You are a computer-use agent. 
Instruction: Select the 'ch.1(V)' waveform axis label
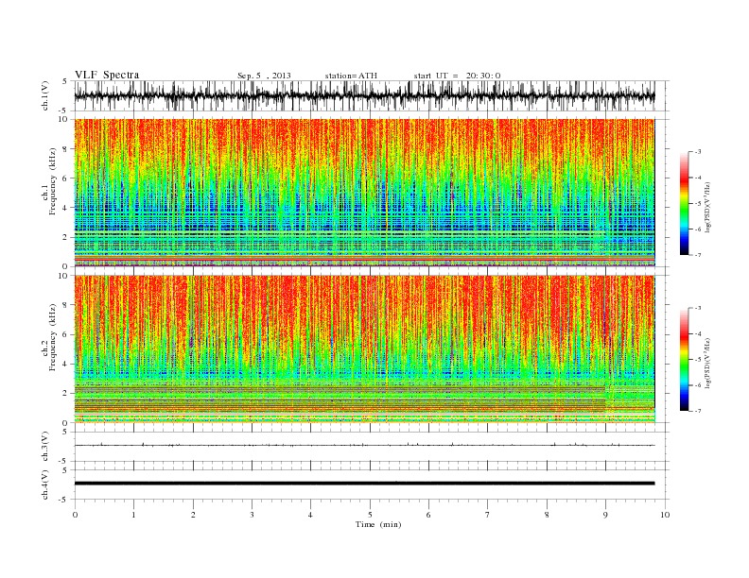coord(45,96)
